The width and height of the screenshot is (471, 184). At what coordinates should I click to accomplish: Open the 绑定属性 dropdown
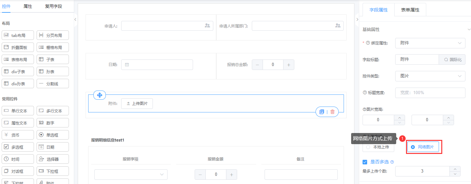(430, 43)
